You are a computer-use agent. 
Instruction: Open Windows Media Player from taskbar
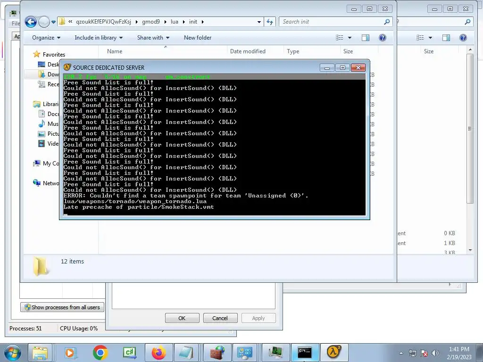coord(70,353)
